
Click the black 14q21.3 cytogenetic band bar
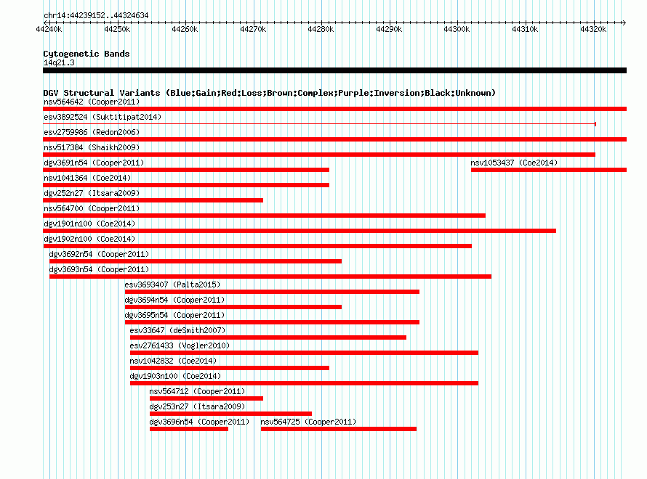[334, 70]
